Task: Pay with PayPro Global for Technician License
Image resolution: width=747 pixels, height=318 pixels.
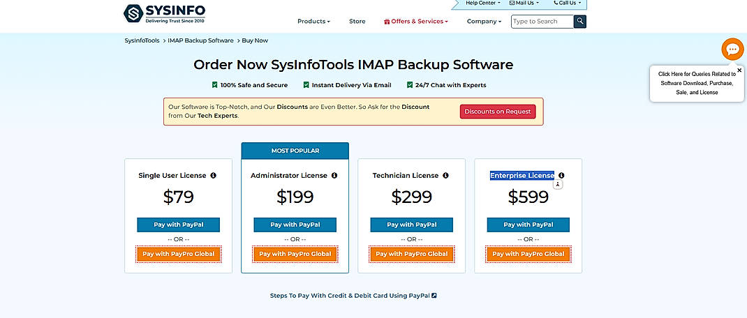Action: (412, 254)
